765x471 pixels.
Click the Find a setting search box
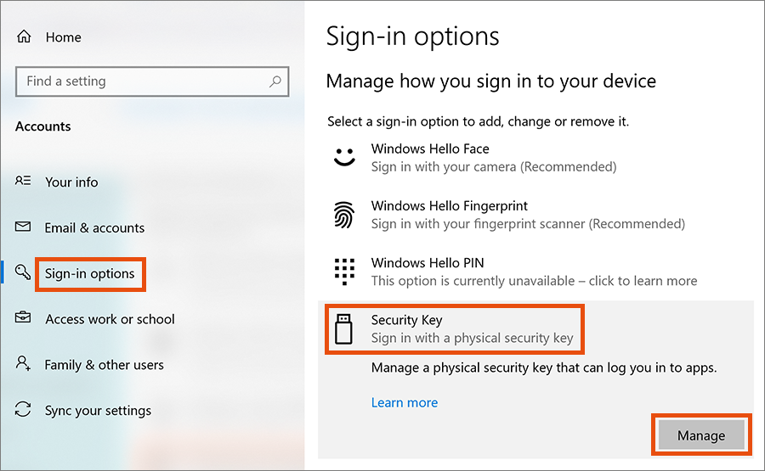tap(140, 81)
